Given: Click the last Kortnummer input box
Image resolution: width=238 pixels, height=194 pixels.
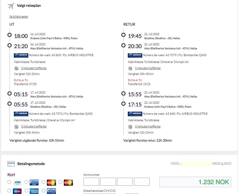Looking at the screenshot, I should [x=142, y=182].
